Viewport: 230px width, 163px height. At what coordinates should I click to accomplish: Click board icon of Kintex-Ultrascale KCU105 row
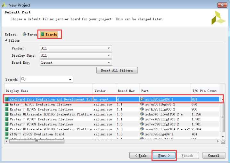coord(7,114)
